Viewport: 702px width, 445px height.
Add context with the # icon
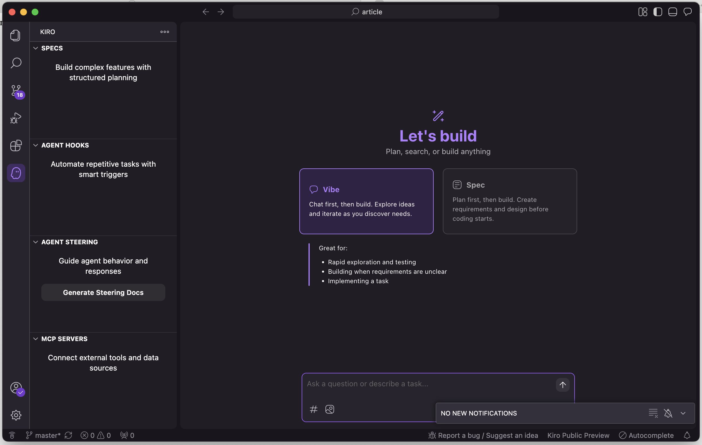coord(313,409)
